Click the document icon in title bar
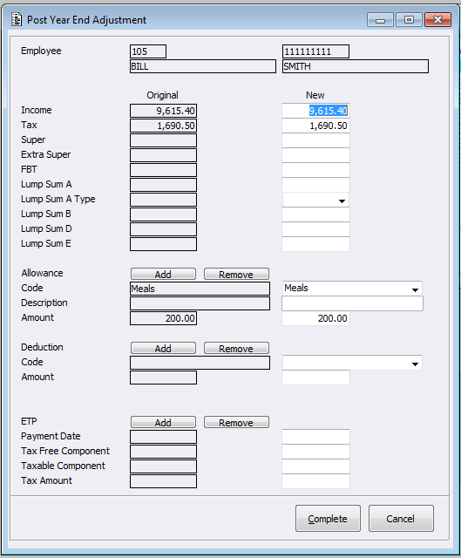The width and height of the screenshot is (461, 558). pos(16,19)
